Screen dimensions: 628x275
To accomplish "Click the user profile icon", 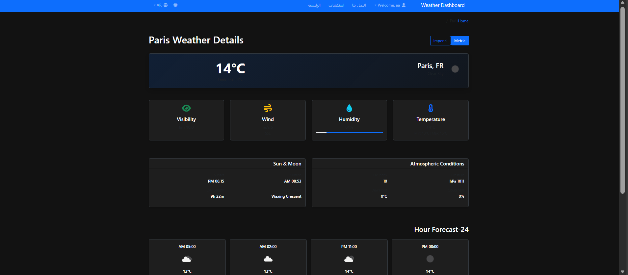I will click(x=404, y=5).
